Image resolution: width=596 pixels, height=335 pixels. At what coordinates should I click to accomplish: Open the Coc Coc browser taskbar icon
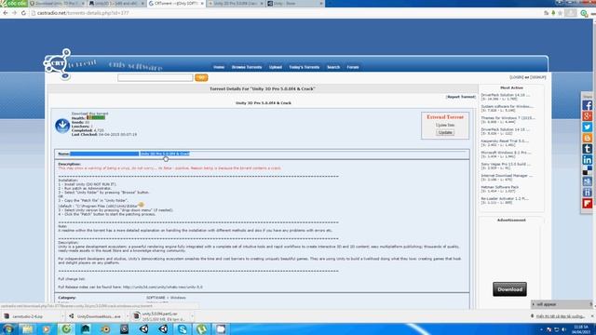66,328
